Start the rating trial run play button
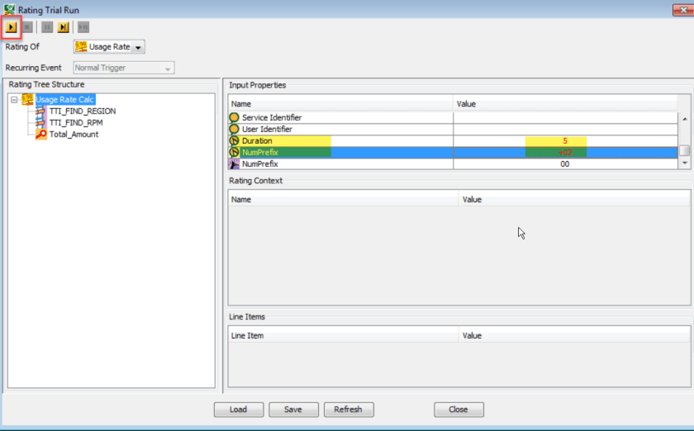The width and height of the screenshot is (694, 431). point(11,27)
